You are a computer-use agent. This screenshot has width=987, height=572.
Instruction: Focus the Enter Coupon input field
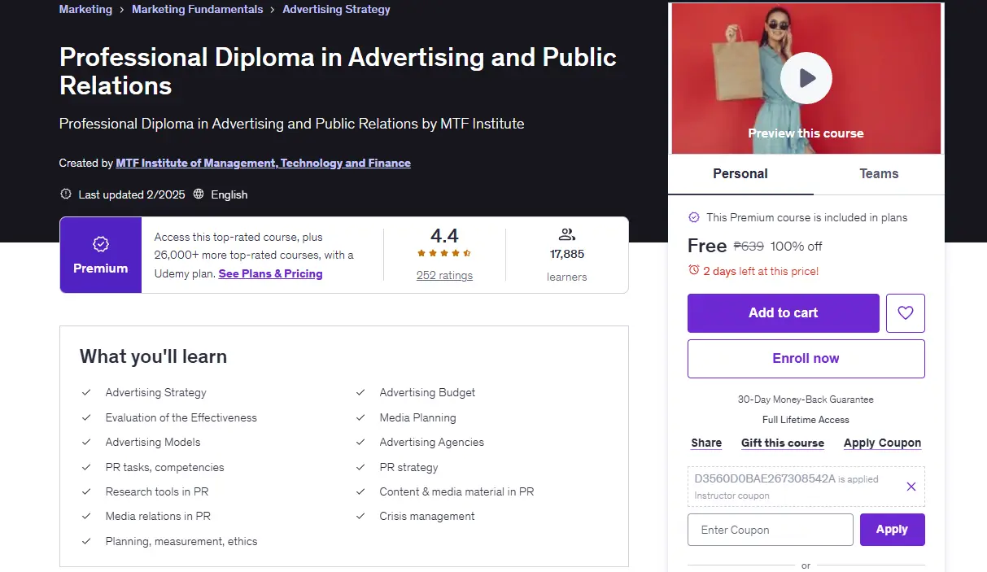pos(771,530)
